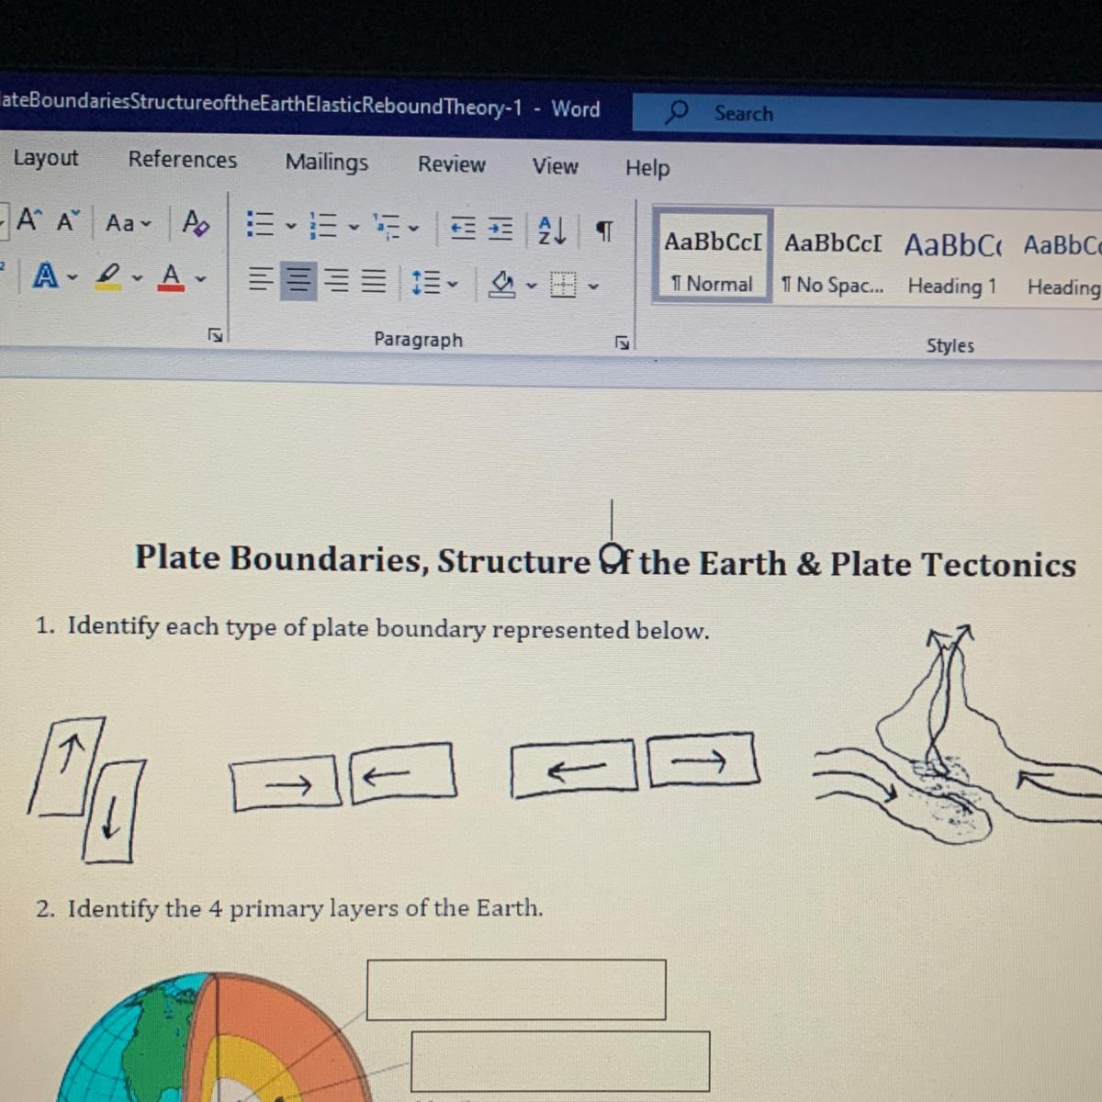
Task: Open line and paragraph spacing options
Action: tap(434, 283)
